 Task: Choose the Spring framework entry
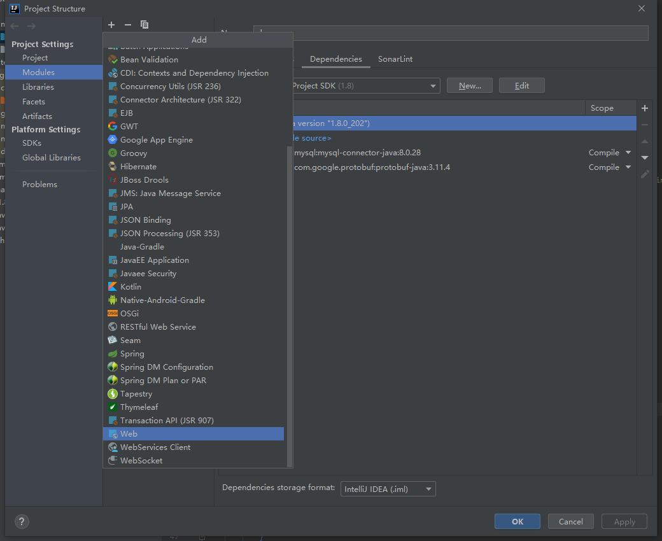point(132,353)
